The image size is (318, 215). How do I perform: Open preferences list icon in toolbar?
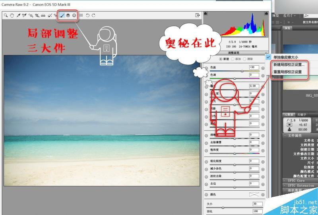81,15
